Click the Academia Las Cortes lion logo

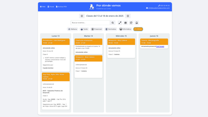[92, 6]
